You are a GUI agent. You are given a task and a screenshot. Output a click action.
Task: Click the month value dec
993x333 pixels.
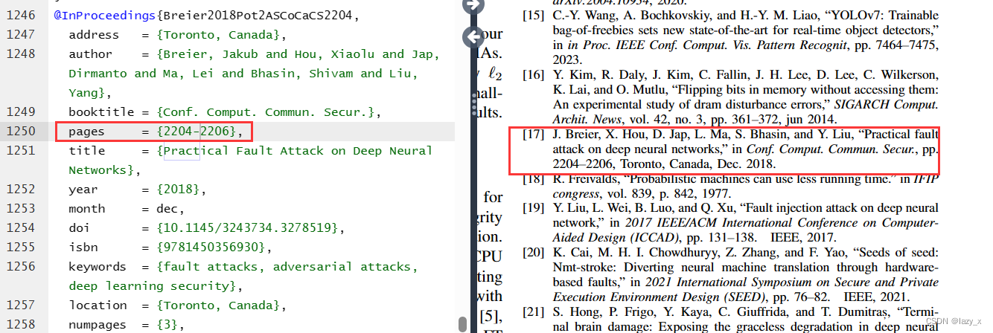click(167, 208)
